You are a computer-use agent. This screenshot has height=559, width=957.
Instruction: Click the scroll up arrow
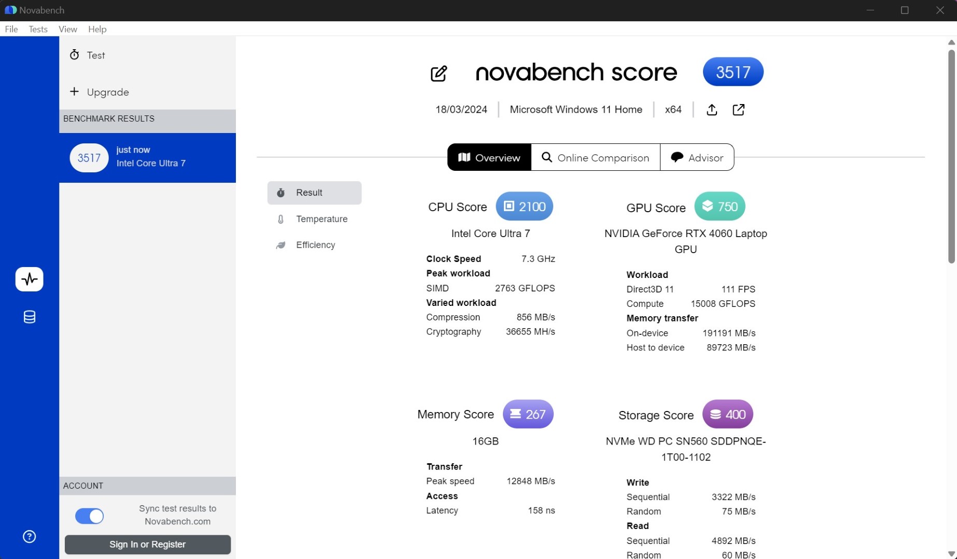tap(951, 42)
